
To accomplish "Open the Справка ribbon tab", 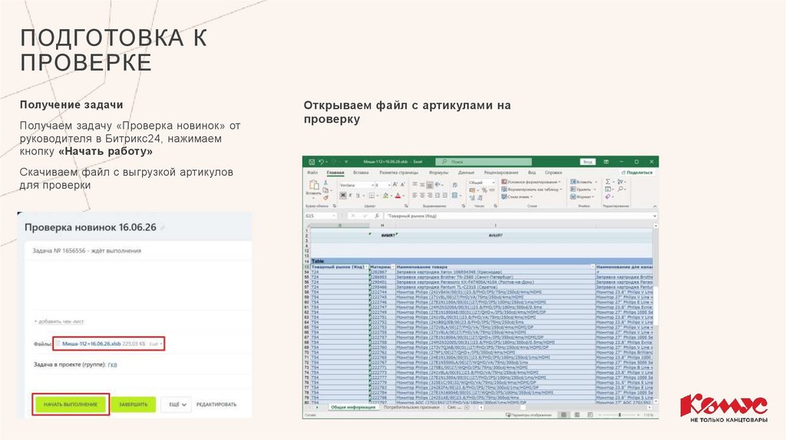I will pyautogui.click(x=553, y=172).
